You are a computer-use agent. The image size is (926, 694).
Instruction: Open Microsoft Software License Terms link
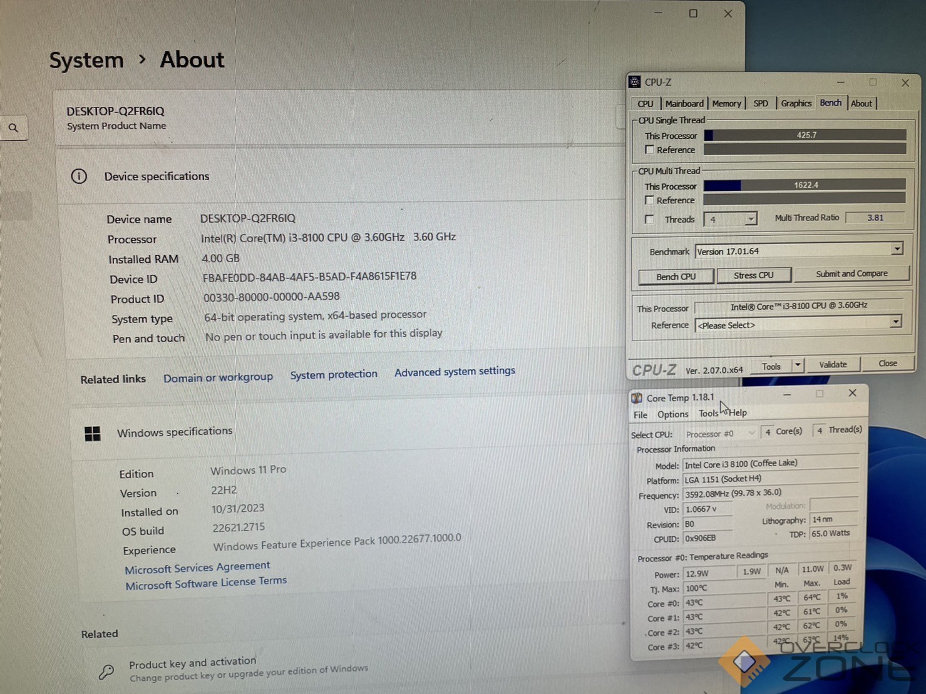(x=206, y=583)
